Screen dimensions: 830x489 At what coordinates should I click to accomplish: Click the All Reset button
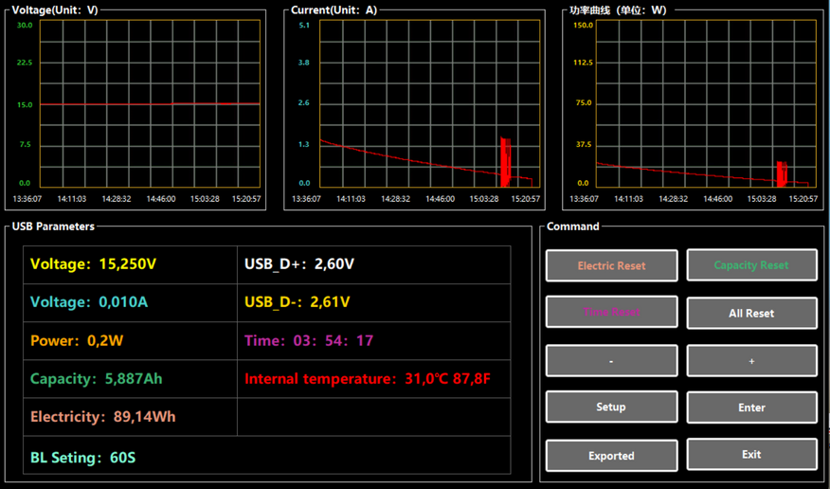(x=751, y=313)
